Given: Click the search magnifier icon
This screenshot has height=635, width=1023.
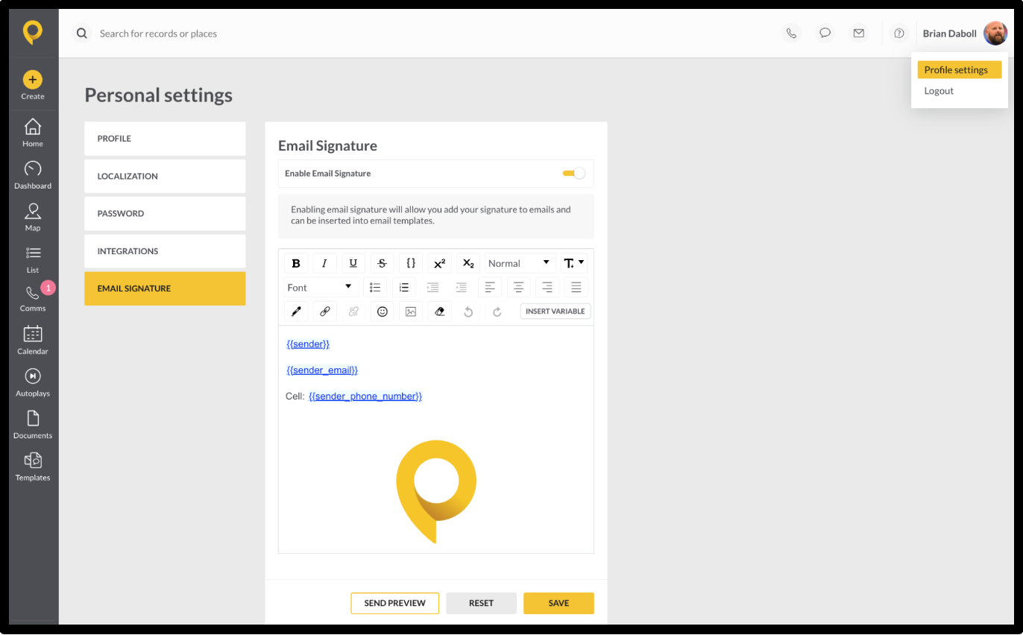Looking at the screenshot, I should (x=82, y=34).
